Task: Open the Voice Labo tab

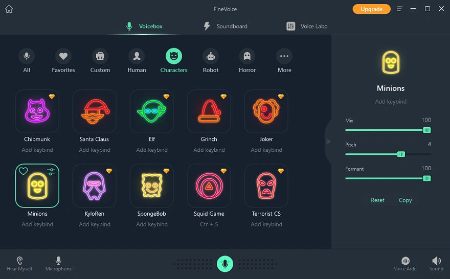Action: point(307,26)
